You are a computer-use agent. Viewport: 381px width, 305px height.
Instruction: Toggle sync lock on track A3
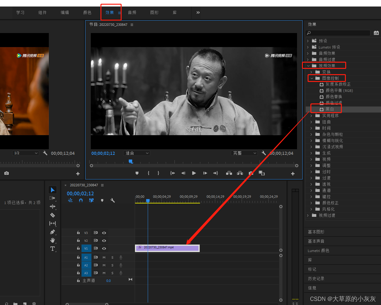[x=96, y=273]
